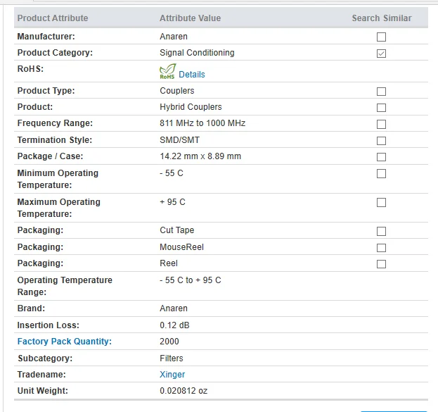Click the - 55 C to + 95 C value
Screen dimensions: 438x412
click(191, 280)
